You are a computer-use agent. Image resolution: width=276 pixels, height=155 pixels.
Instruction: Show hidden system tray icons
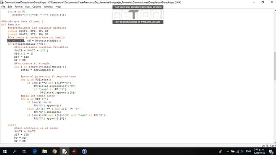click(228, 151)
